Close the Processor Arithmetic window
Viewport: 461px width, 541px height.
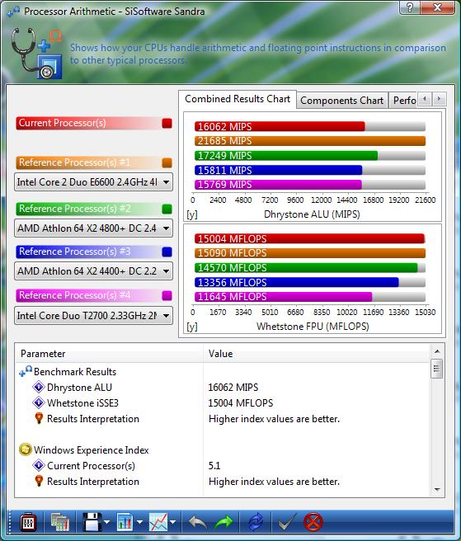coord(438,7)
